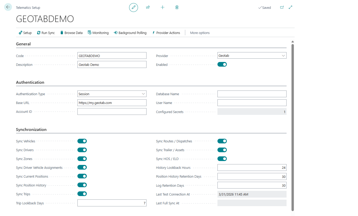358x216 pixels.
Task: Click the edit pencil icon
Action: [133, 7]
